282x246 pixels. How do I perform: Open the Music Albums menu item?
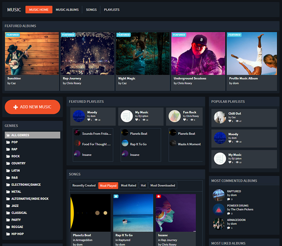[x=67, y=10]
